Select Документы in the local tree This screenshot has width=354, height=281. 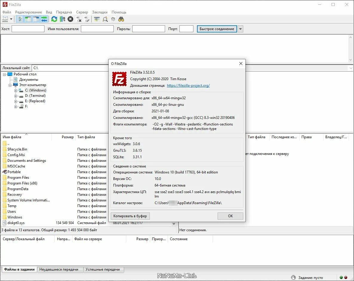coord(29,80)
